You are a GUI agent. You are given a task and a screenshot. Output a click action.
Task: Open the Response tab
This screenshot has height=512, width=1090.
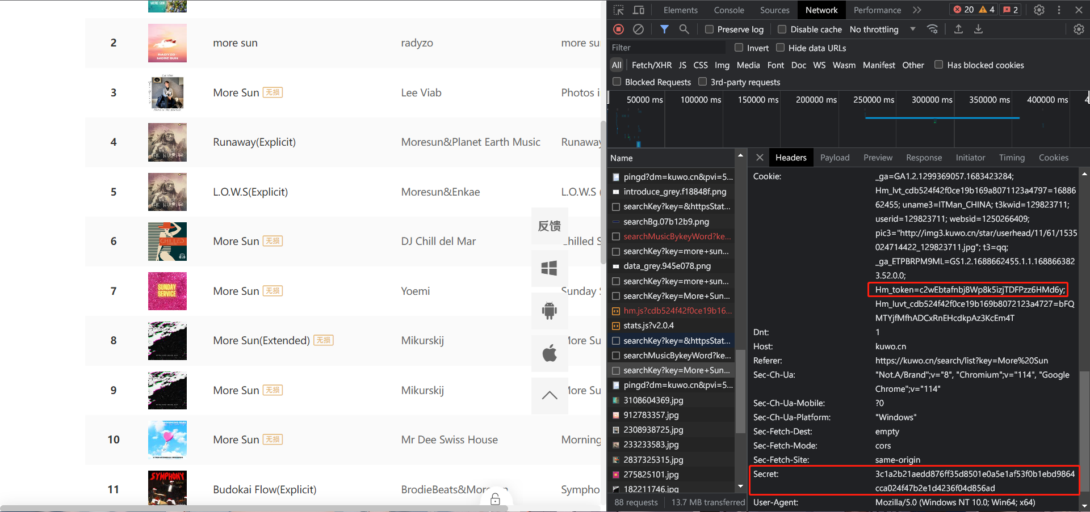pyautogui.click(x=924, y=158)
